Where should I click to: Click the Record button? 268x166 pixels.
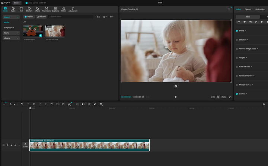click(41, 17)
